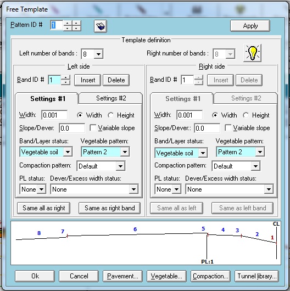The width and height of the screenshot is (290, 291).
Task: Increase the left side Band ID spinner
Action: [65, 77]
